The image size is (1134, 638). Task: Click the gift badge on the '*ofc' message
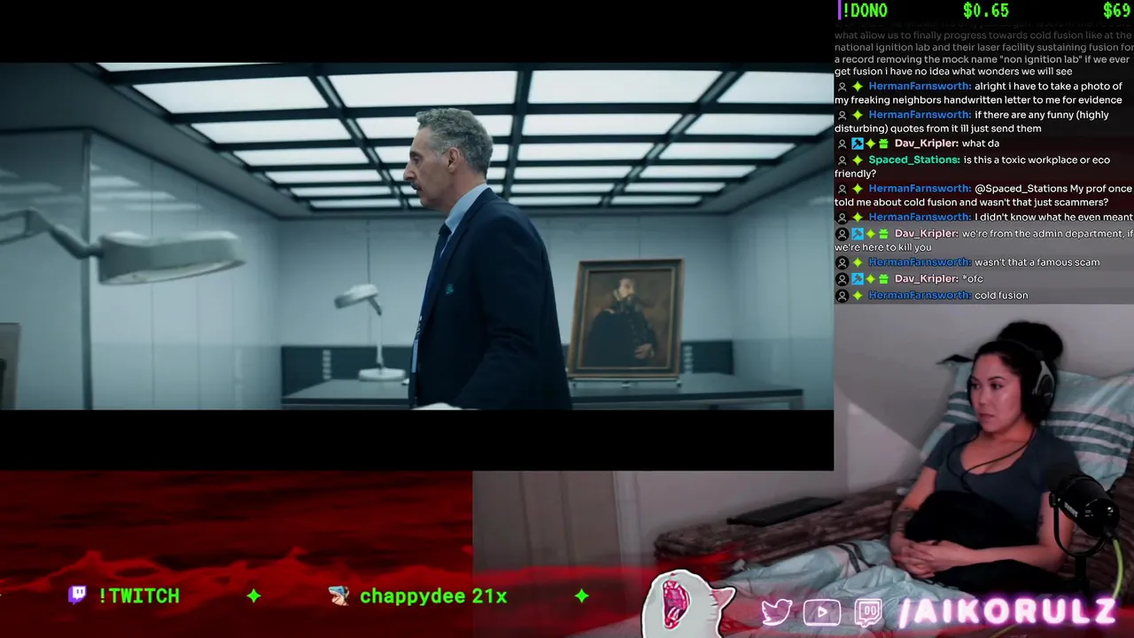click(x=883, y=279)
